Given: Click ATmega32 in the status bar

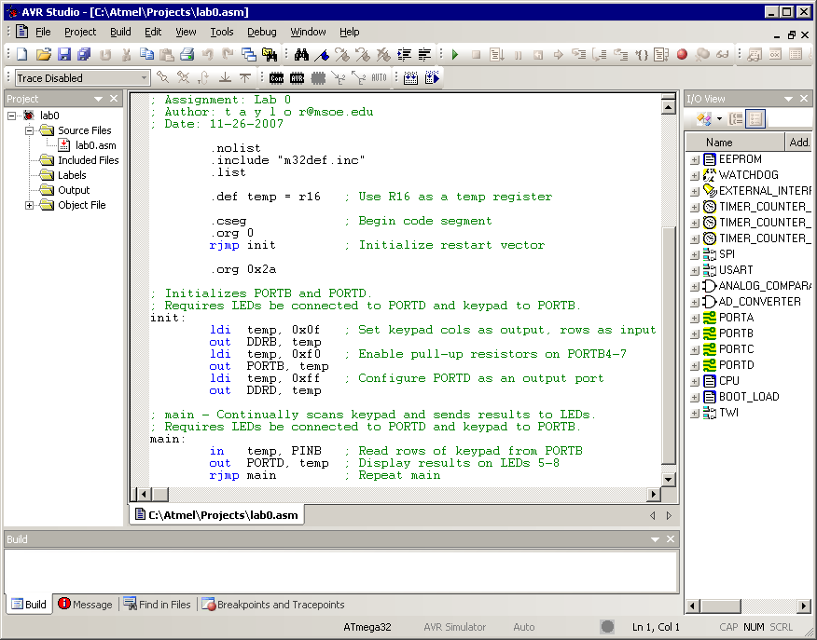Looking at the screenshot, I should tap(367, 628).
